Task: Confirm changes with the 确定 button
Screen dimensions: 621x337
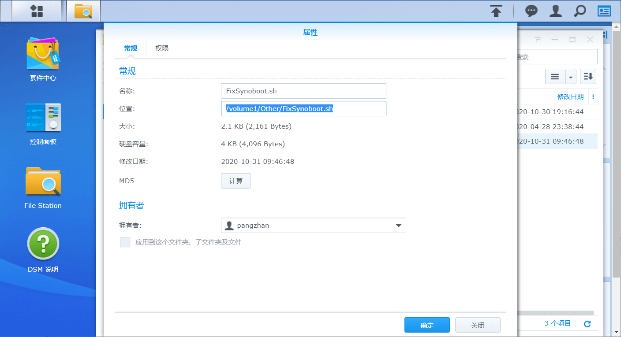Action: pyautogui.click(x=426, y=325)
